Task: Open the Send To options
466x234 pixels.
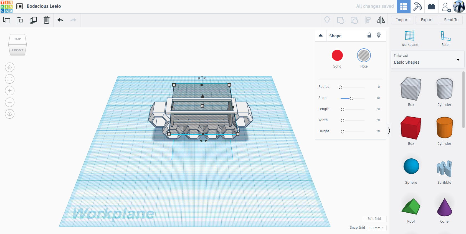Action: (x=451, y=20)
